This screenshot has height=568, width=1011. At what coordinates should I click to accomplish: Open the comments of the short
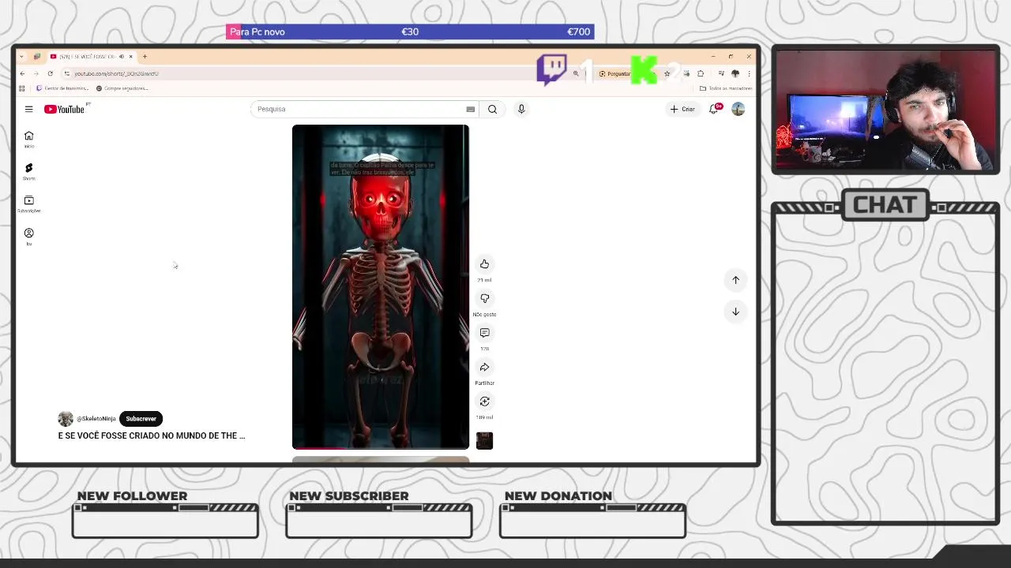click(484, 333)
